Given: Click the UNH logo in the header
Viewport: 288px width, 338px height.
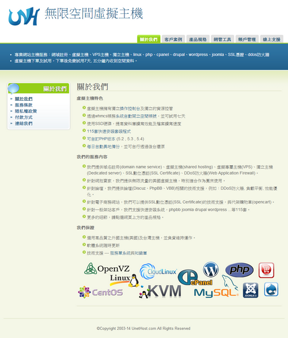Looking at the screenshot, I should click(24, 16).
